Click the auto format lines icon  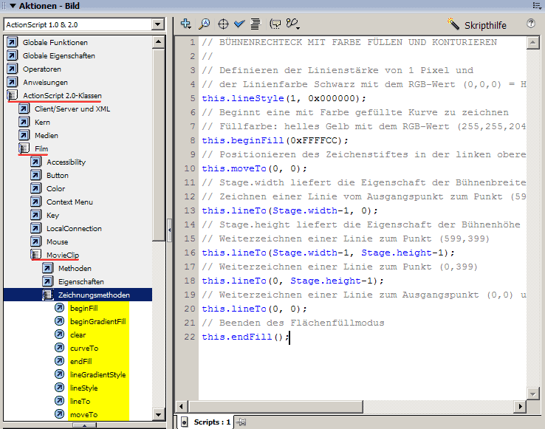point(256,24)
